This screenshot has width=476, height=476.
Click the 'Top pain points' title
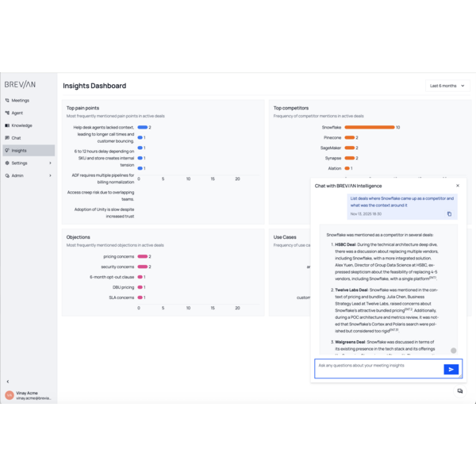[x=83, y=108]
